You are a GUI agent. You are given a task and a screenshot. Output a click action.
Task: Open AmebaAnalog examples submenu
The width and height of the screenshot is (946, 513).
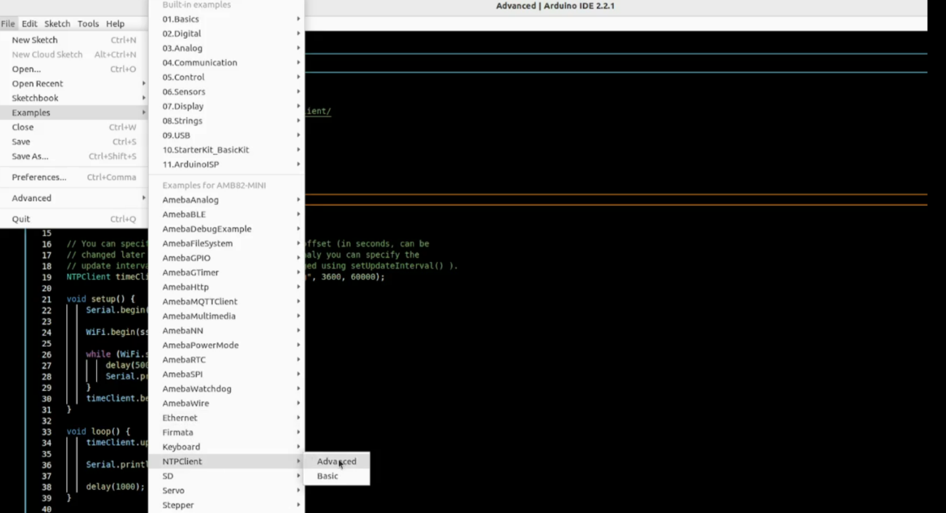[227, 200]
